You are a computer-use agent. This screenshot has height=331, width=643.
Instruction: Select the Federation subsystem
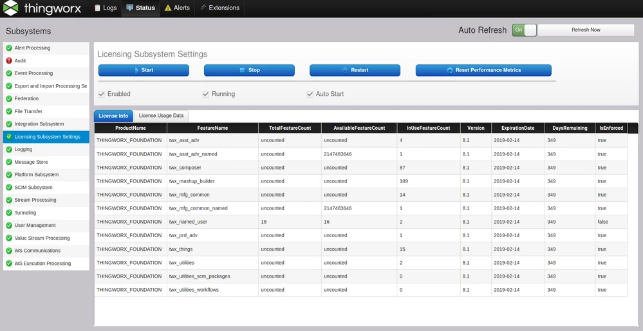pos(46,99)
